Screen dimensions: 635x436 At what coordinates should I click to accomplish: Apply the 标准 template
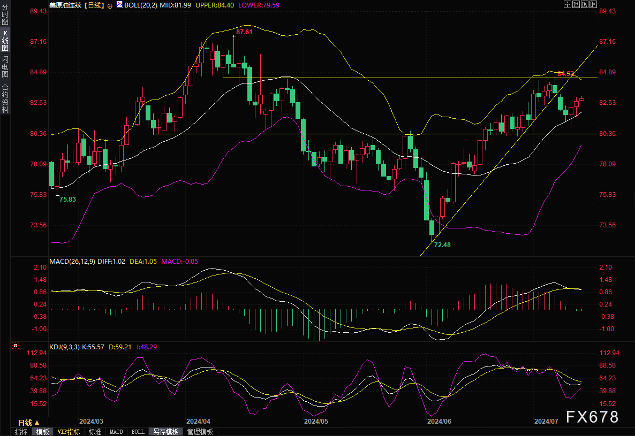95,432
